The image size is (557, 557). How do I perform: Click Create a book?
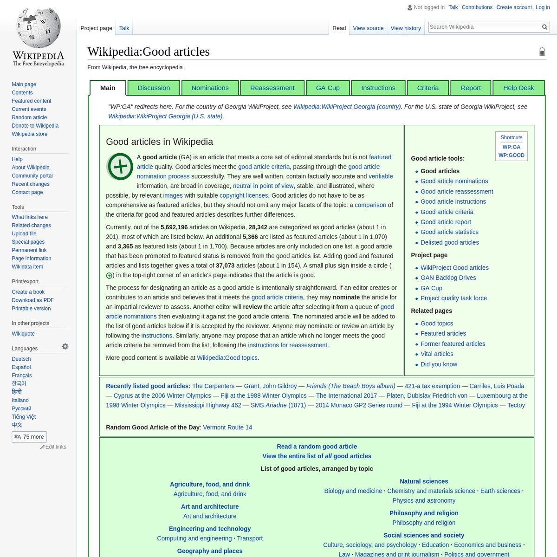(28, 292)
